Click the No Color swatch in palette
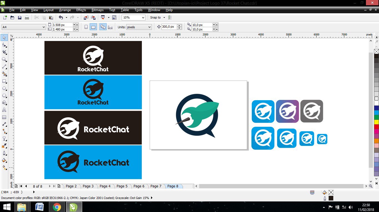The width and height of the screenshot is (379, 212). pos(377,51)
